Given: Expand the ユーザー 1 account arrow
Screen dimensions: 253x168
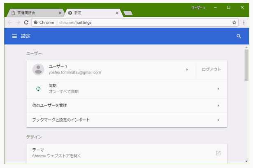Looking at the screenshot, I should [x=187, y=70].
